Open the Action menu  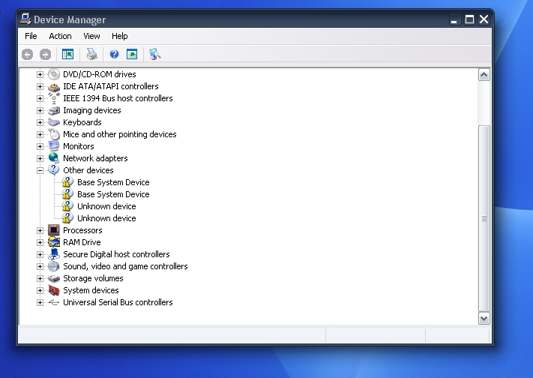pyautogui.click(x=60, y=36)
